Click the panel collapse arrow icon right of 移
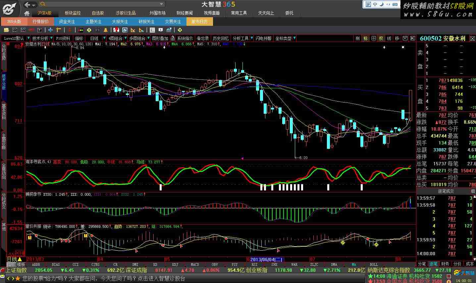 413,38
